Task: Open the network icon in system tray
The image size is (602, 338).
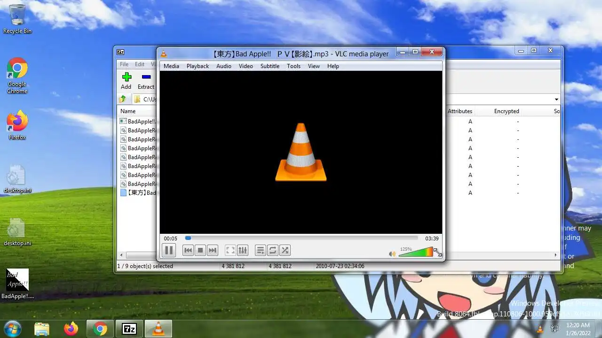Action: (x=554, y=329)
